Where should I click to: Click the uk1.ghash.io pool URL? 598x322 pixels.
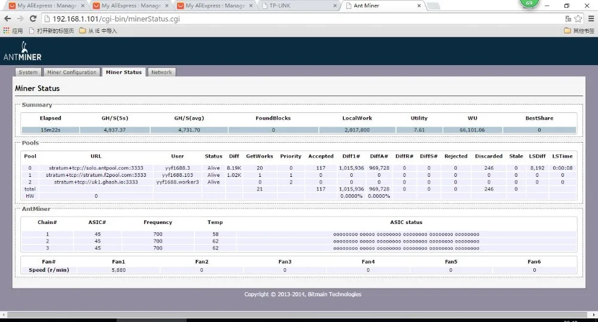(x=96, y=182)
